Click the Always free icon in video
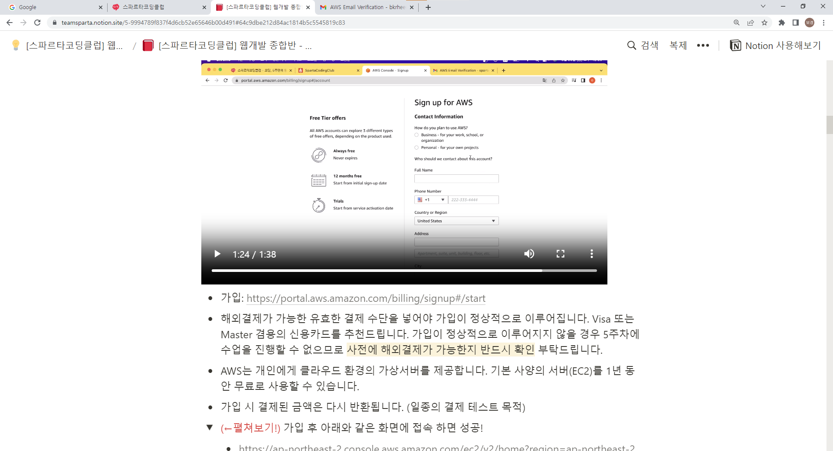833x451 pixels. (x=318, y=155)
